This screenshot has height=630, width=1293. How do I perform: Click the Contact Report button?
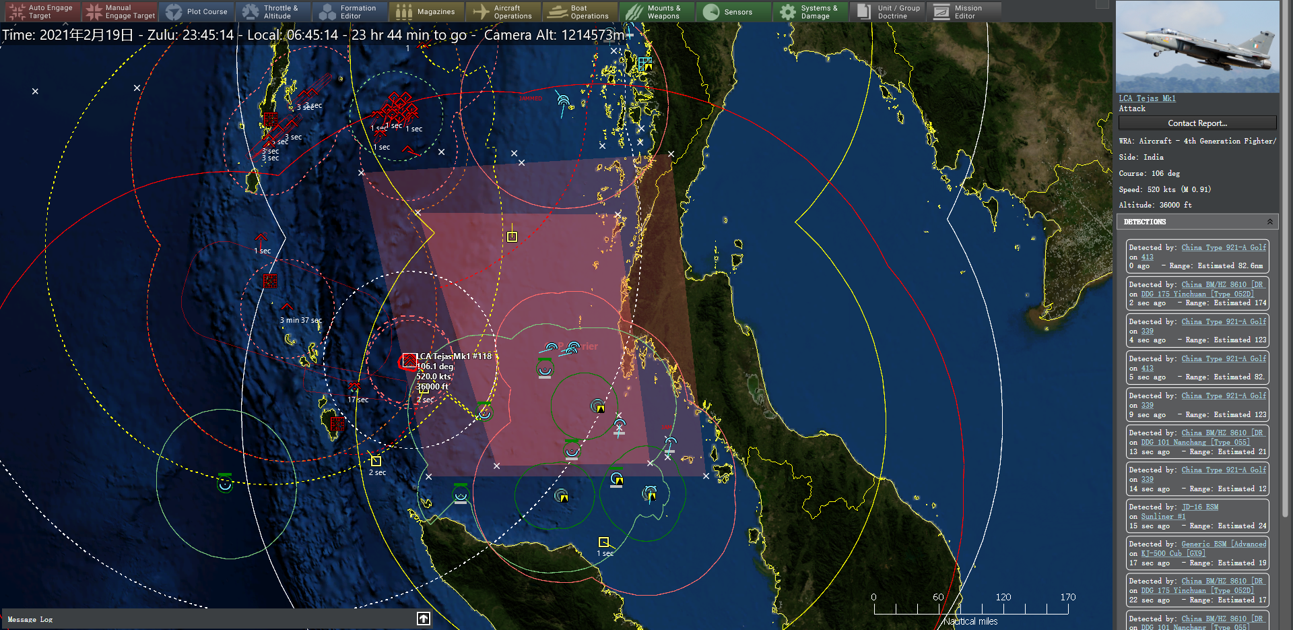pyautogui.click(x=1197, y=123)
